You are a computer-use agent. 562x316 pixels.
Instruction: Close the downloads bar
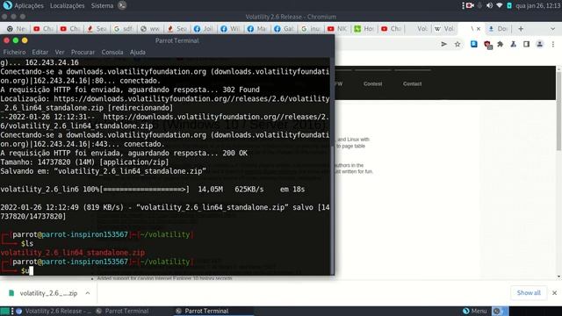pyautogui.click(x=554, y=292)
